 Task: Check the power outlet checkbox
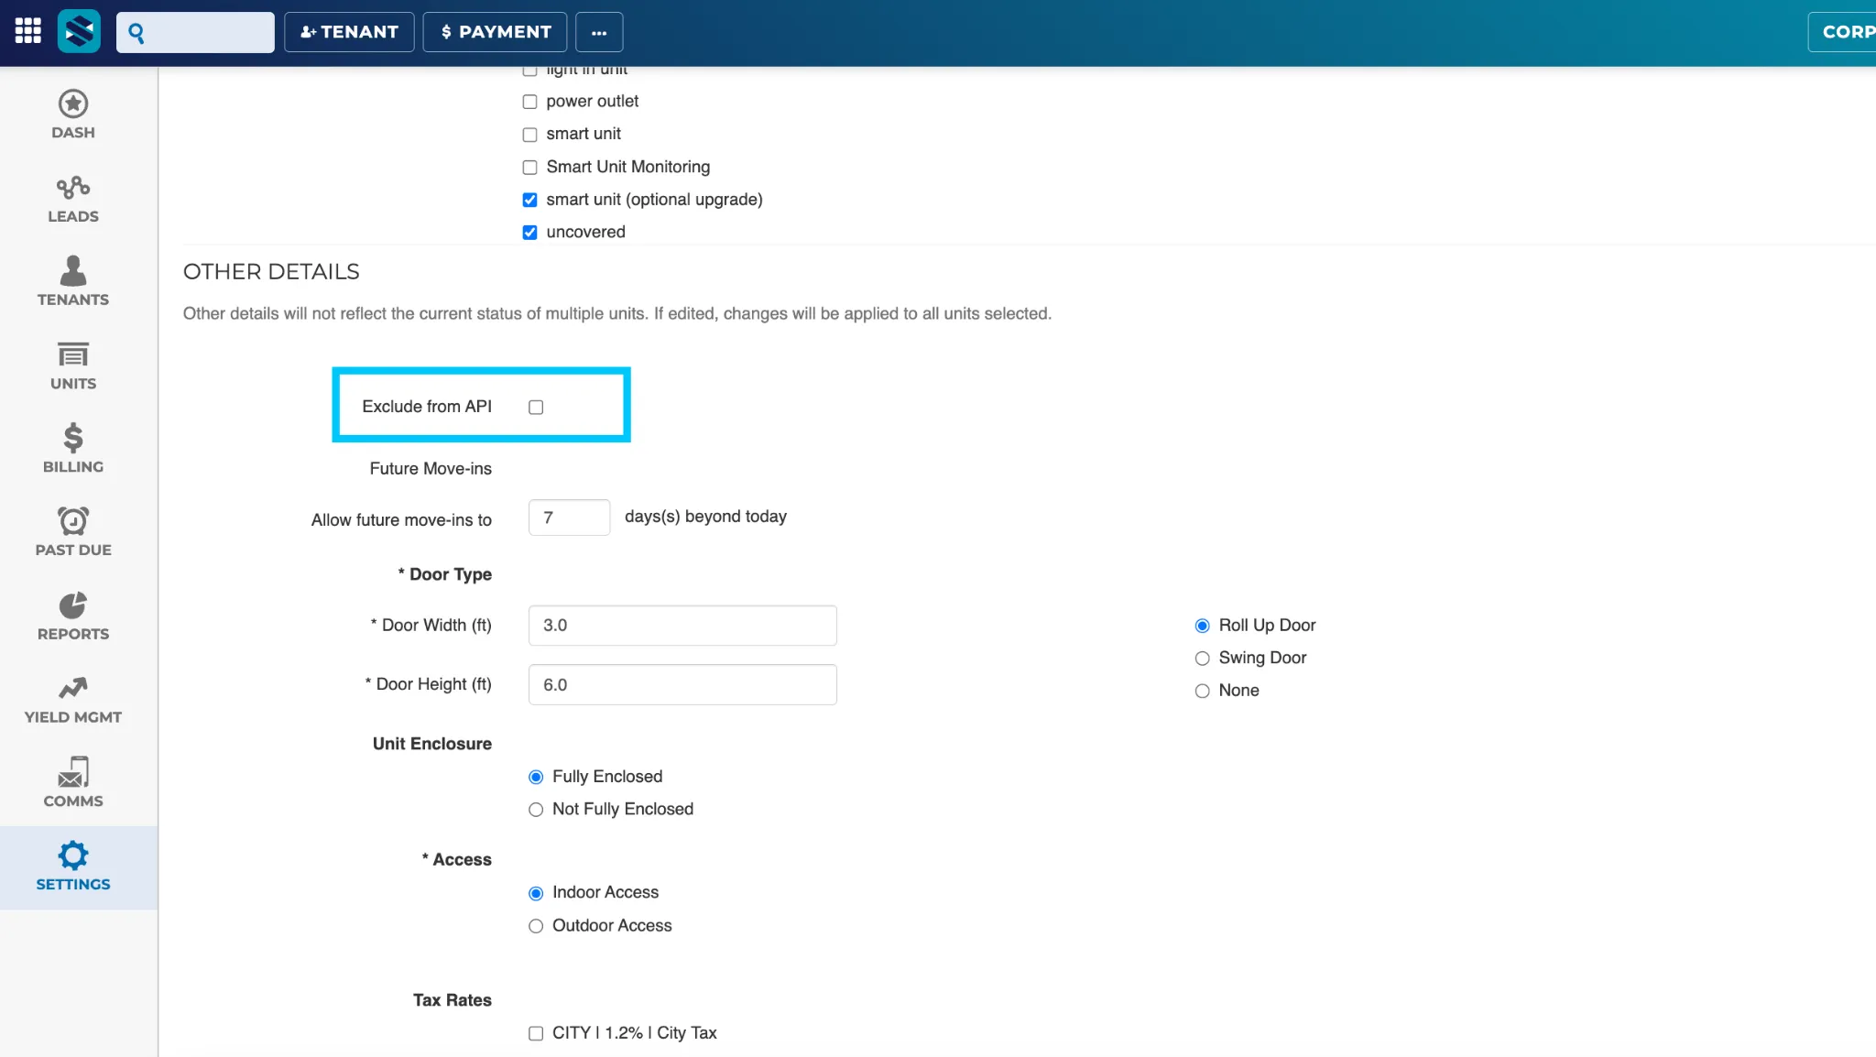pos(529,102)
